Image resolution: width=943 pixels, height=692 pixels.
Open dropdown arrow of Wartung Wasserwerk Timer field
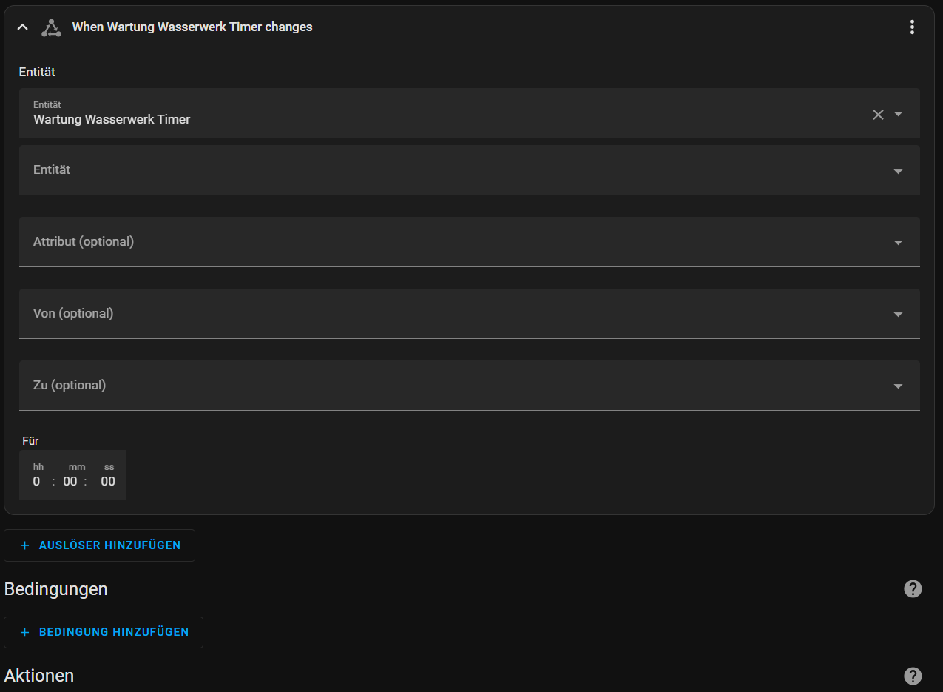point(899,114)
